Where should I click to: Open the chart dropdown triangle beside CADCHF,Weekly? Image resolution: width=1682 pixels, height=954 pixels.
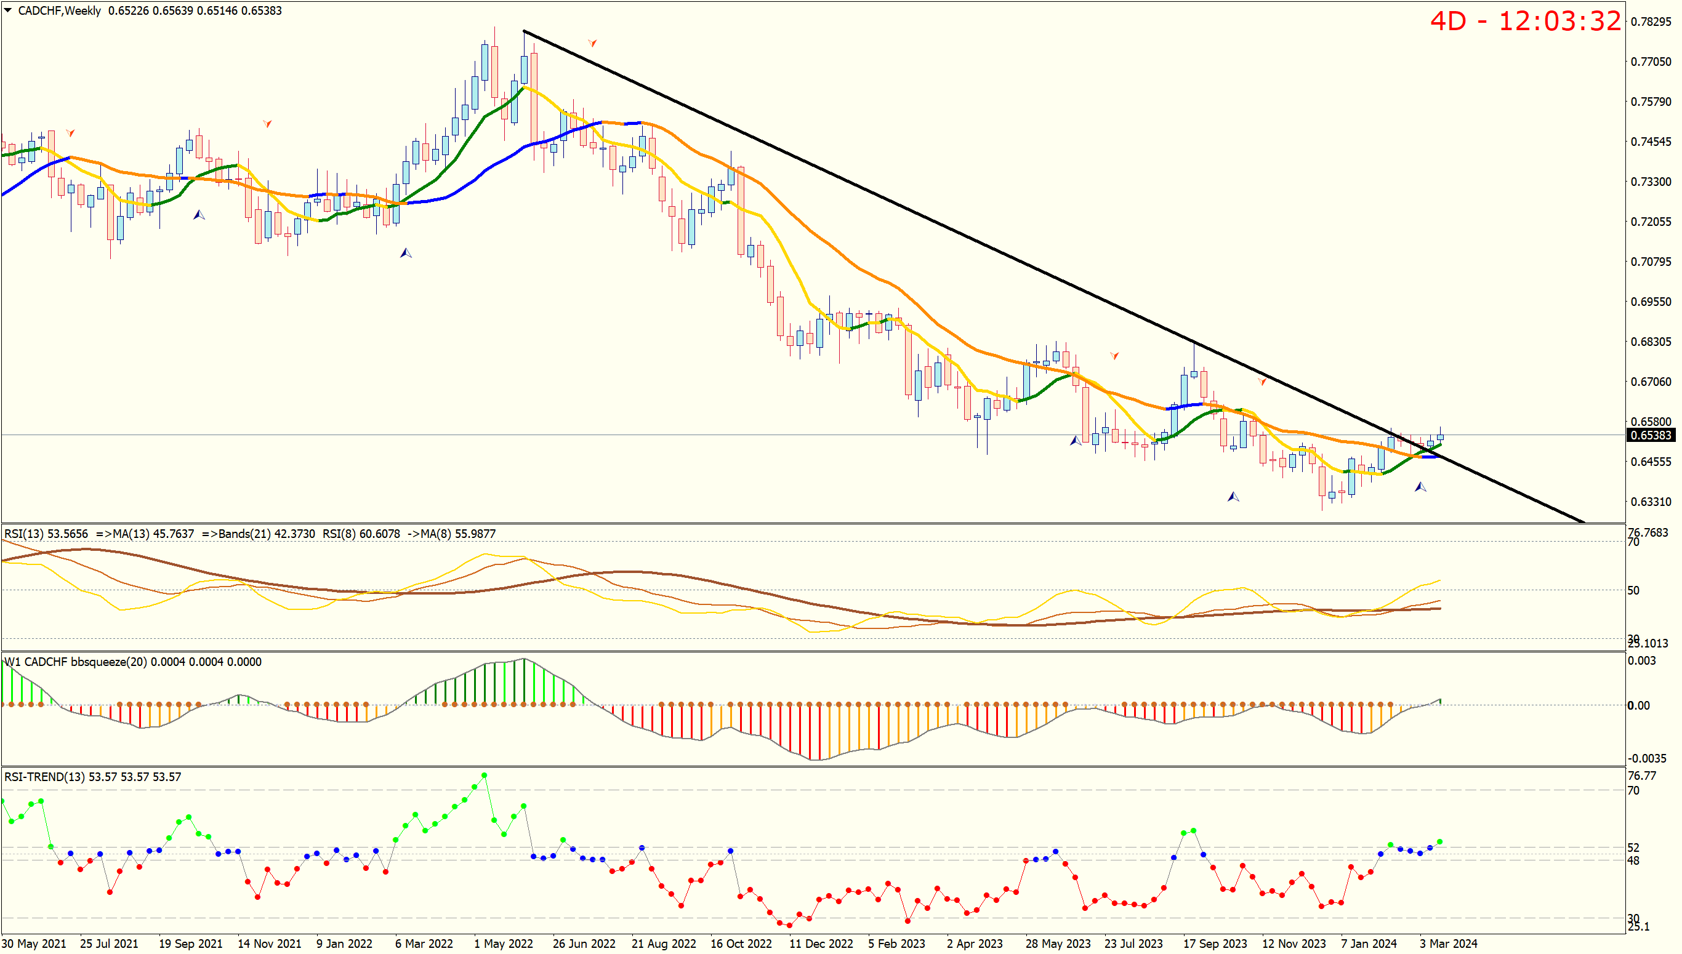(x=8, y=10)
